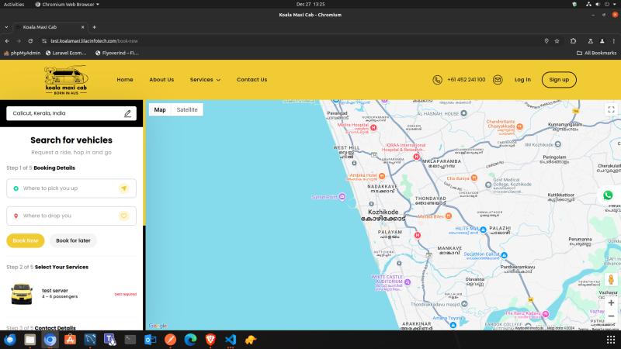Click the heart icon in drop field
Screen dimensions: 621x349
(123, 216)
